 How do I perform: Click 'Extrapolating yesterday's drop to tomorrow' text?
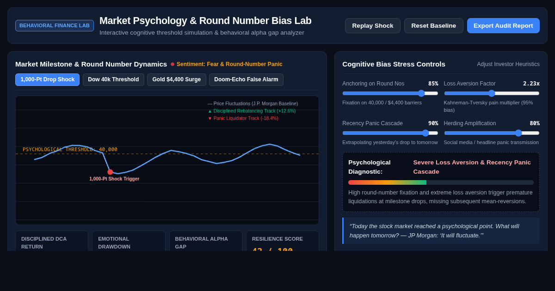(x=390, y=142)
